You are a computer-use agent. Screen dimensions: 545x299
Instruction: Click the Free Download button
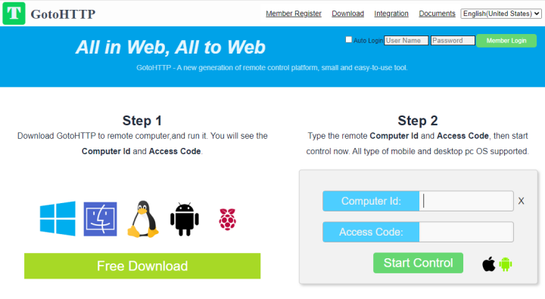[x=142, y=266]
